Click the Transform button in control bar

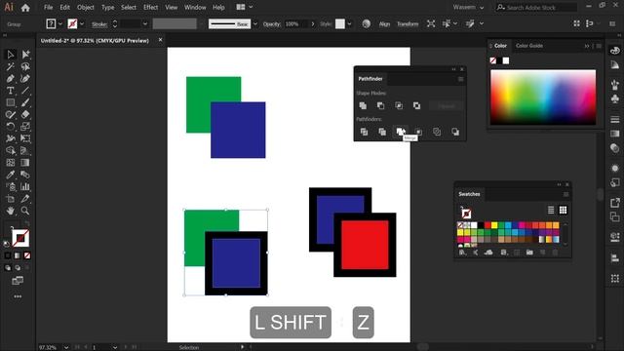[408, 23]
